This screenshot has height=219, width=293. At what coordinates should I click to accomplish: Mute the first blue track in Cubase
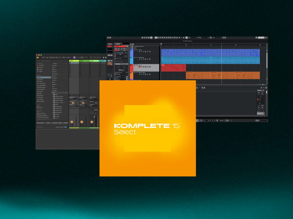(x=135, y=50)
